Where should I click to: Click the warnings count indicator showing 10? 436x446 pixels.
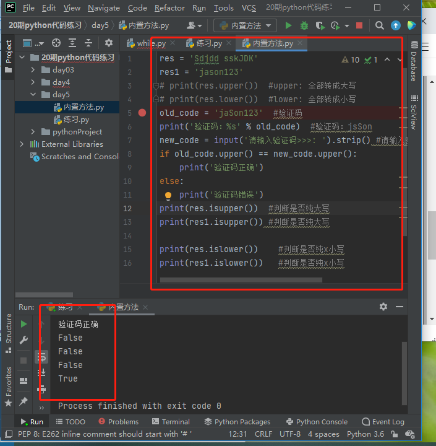[x=351, y=59]
